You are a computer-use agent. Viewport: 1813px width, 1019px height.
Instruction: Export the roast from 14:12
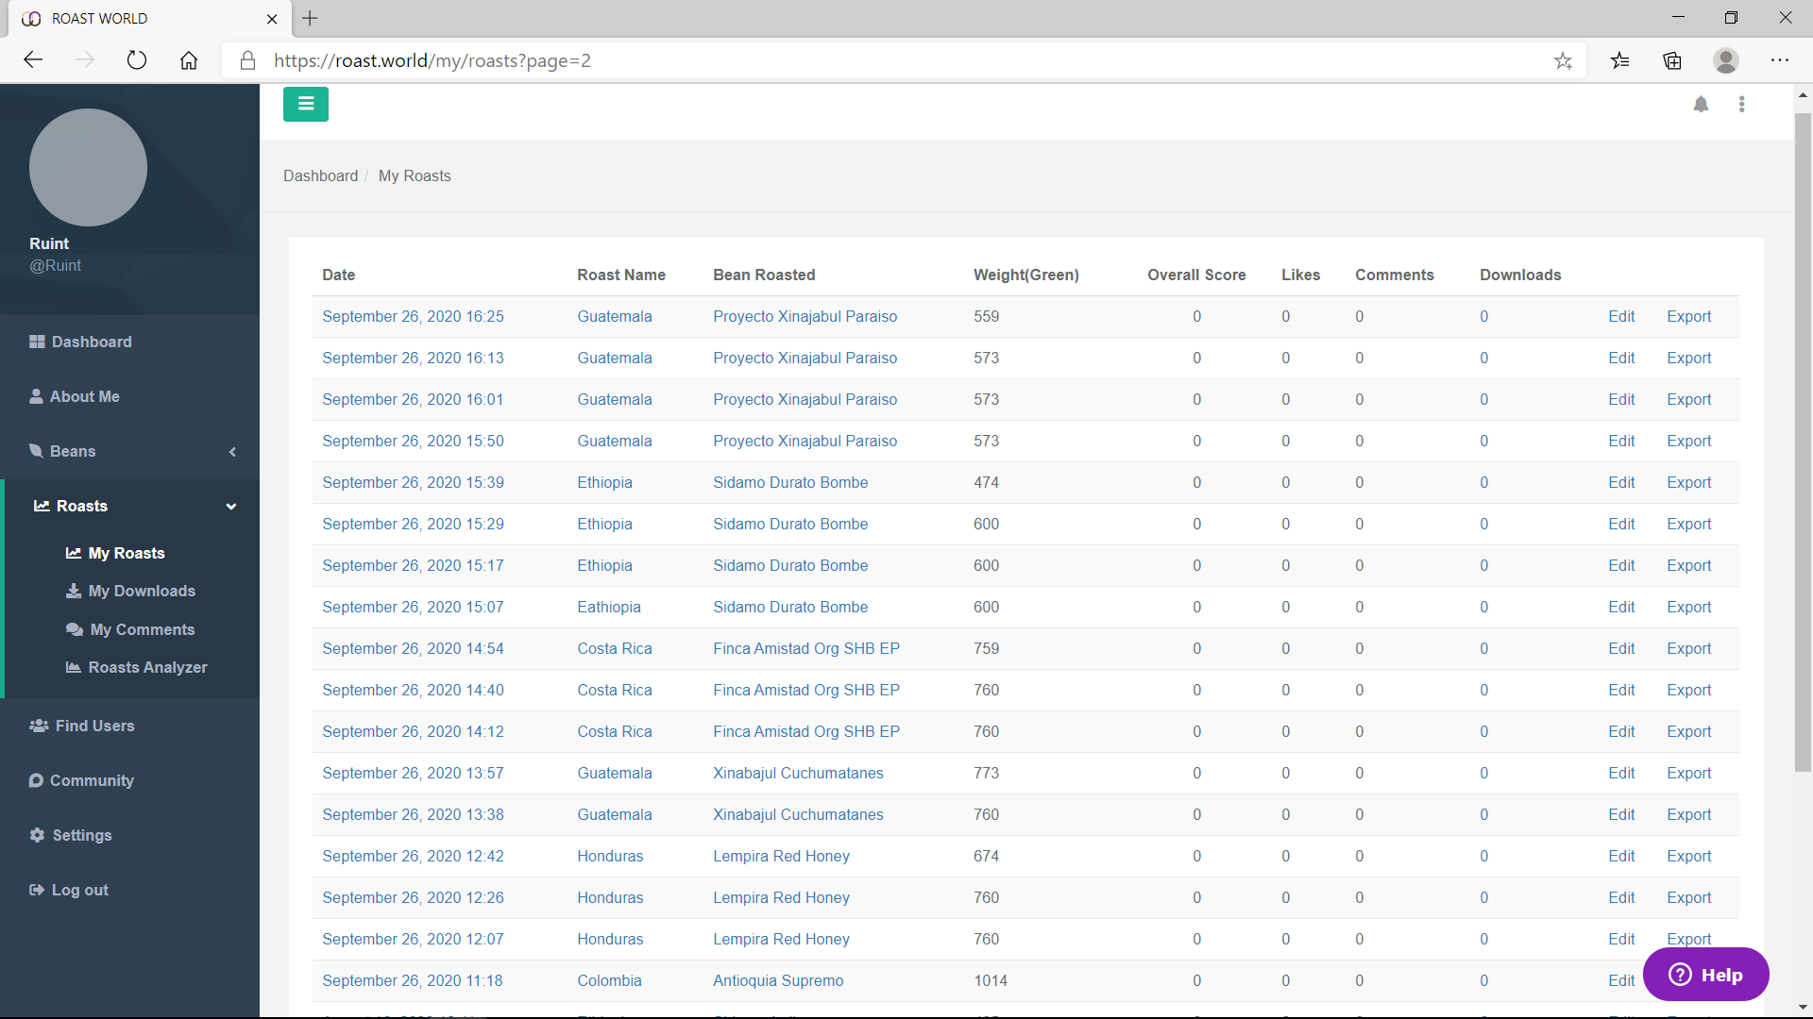1688,731
